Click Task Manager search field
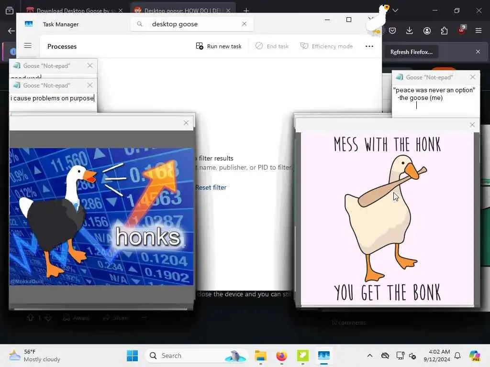The image size is (490, 367). 192,24
